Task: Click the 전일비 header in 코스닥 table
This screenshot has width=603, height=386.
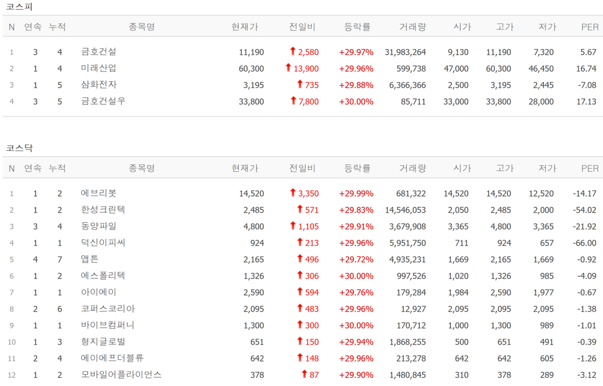Action: tap(302, 168)
